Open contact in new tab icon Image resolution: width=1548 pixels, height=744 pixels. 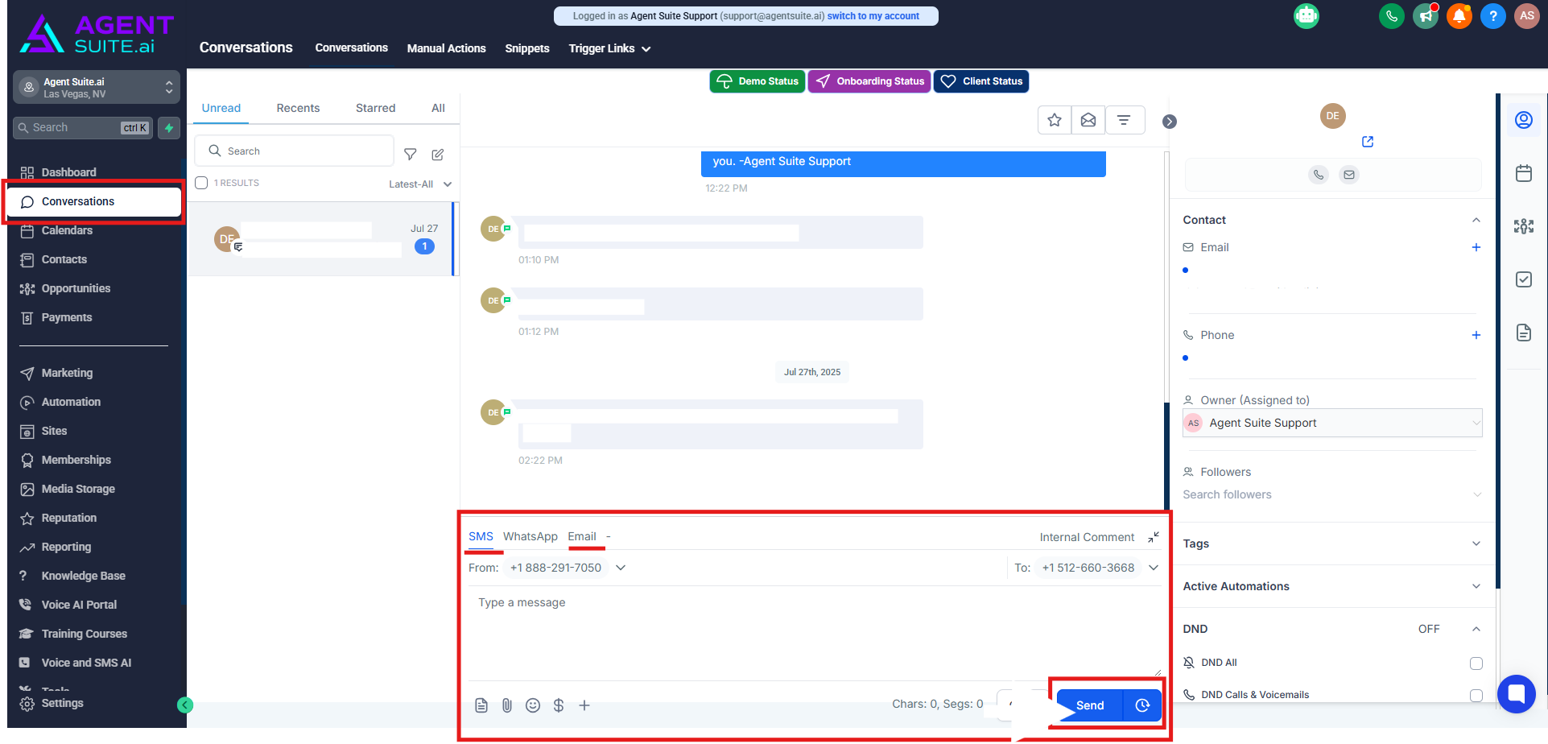point(1368,142)
